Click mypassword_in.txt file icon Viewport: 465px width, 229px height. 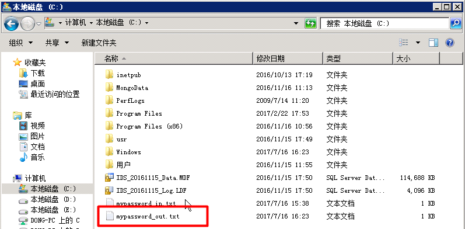tap(110, 203)
